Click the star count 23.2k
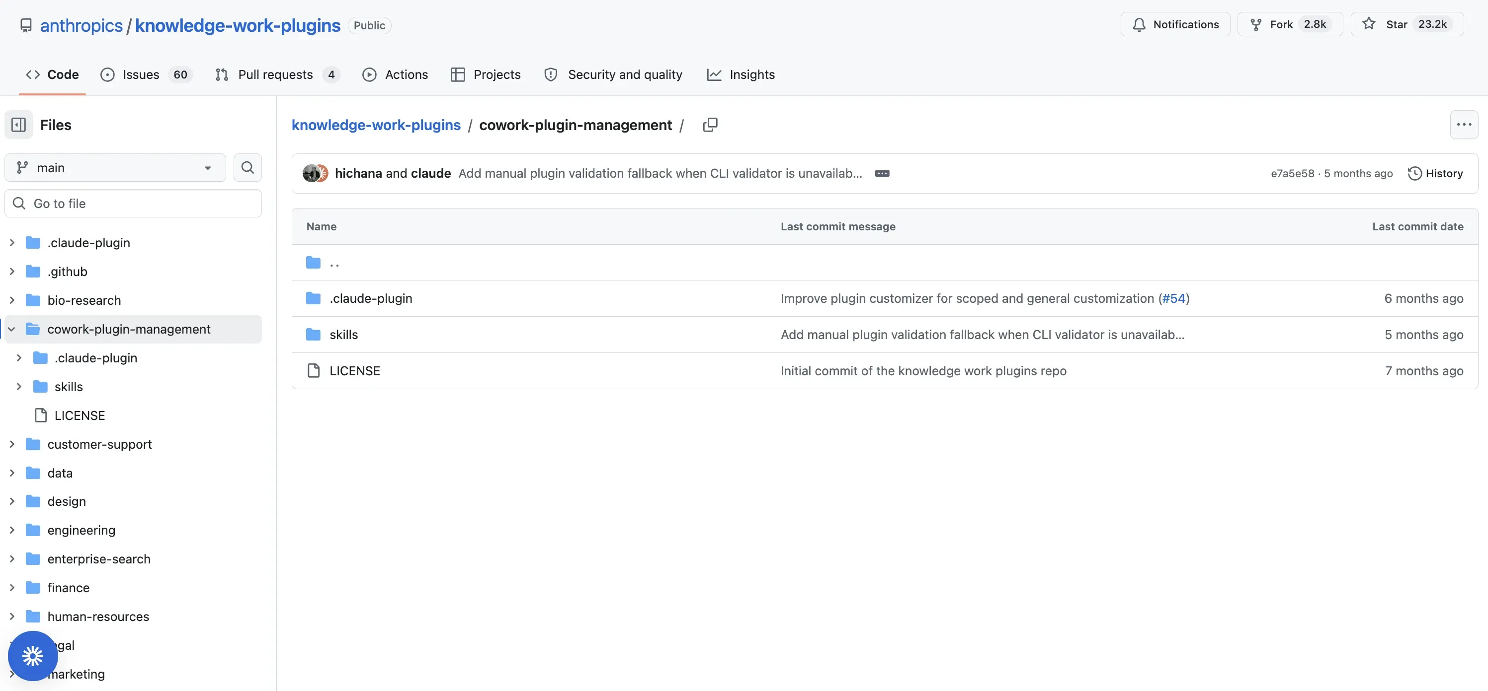Viewport: 1488px width, 691px height. (x=1432, y=24)
